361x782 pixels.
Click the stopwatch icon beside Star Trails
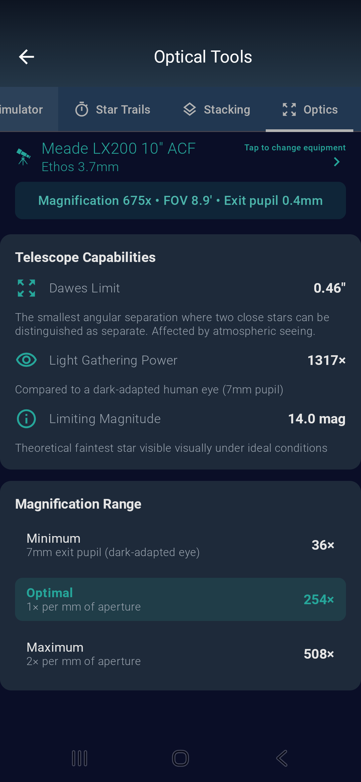tap(82, 109)
